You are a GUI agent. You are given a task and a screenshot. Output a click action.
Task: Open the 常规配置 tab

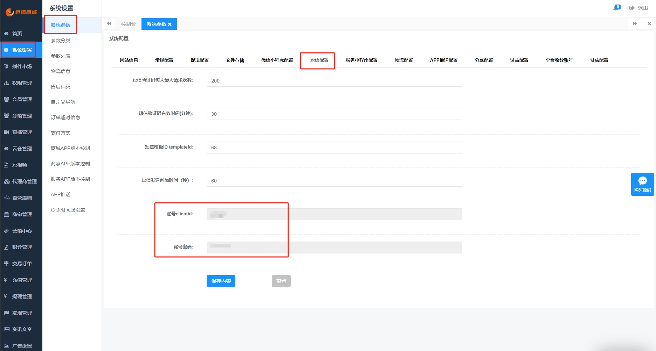pyautogui.click(x=164, y=60)
